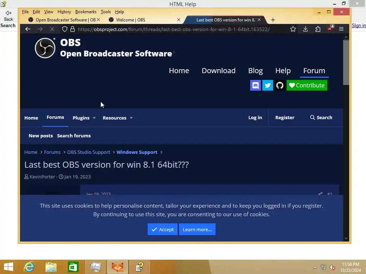This screenshot has height=274, width=366.
Task: Click the Forums breadcrumb link
Action: pyautogui.click(x=52, y=152)
